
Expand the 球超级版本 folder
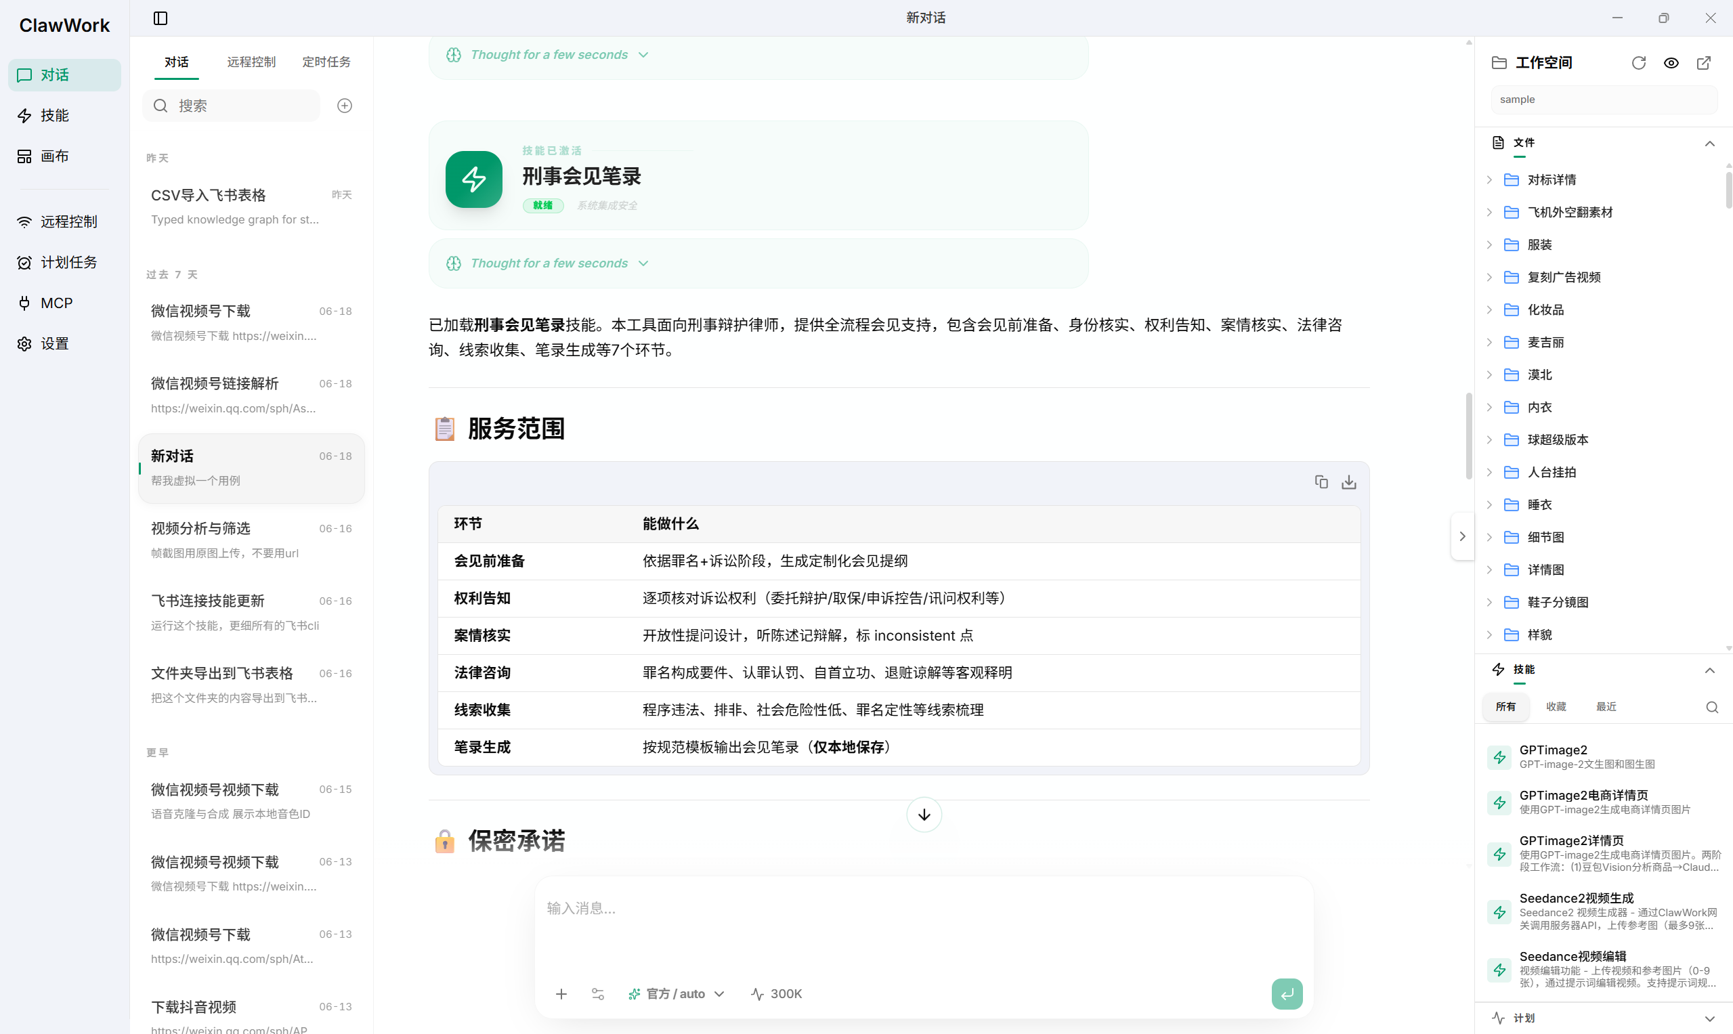click(1489, 439)
